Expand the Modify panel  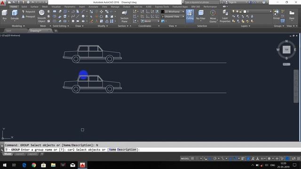[103, 26]
